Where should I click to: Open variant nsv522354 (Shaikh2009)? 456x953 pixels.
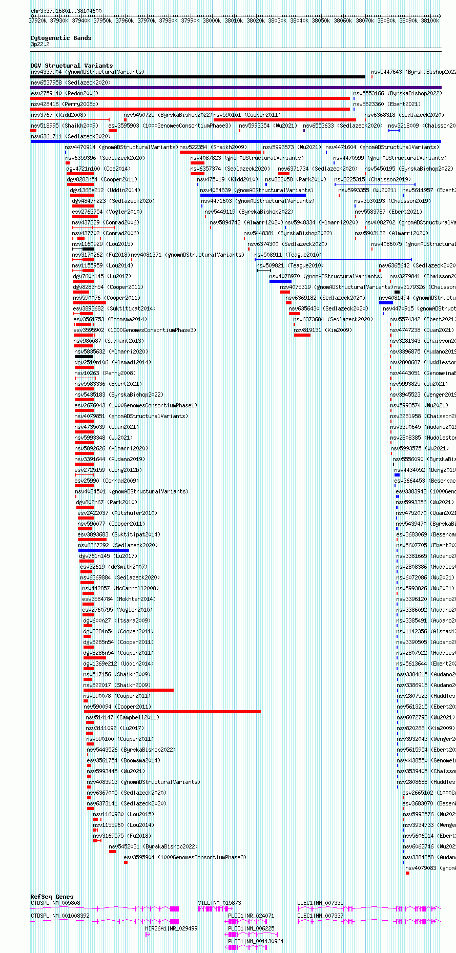click(213, 147)
